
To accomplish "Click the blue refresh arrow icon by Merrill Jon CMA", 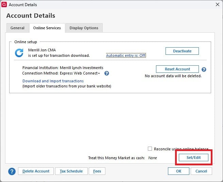I will 19,53.
